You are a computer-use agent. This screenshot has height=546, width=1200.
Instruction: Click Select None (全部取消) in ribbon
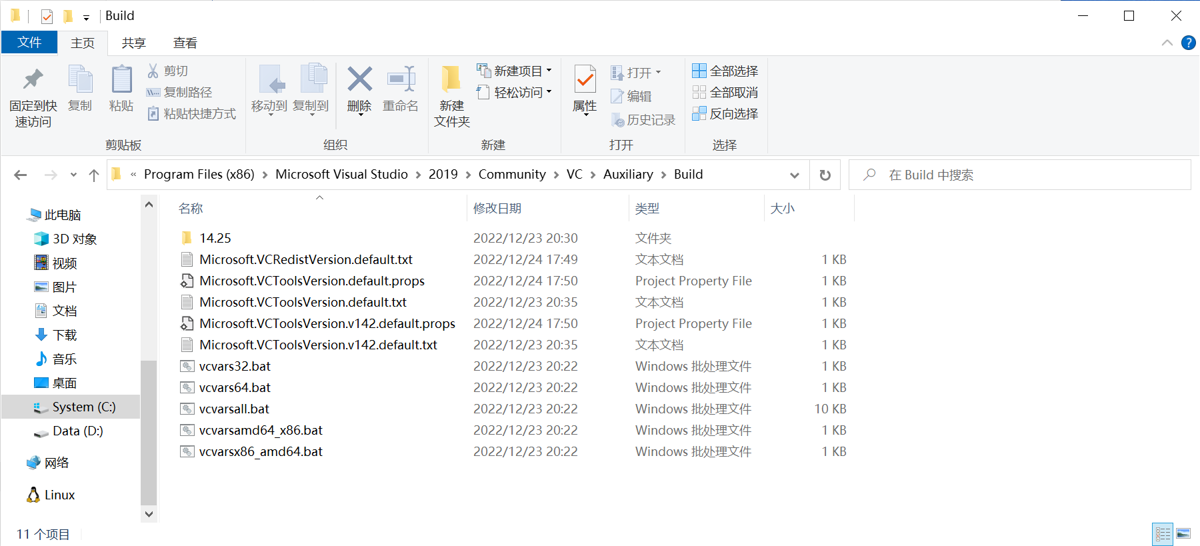[725, 92]
